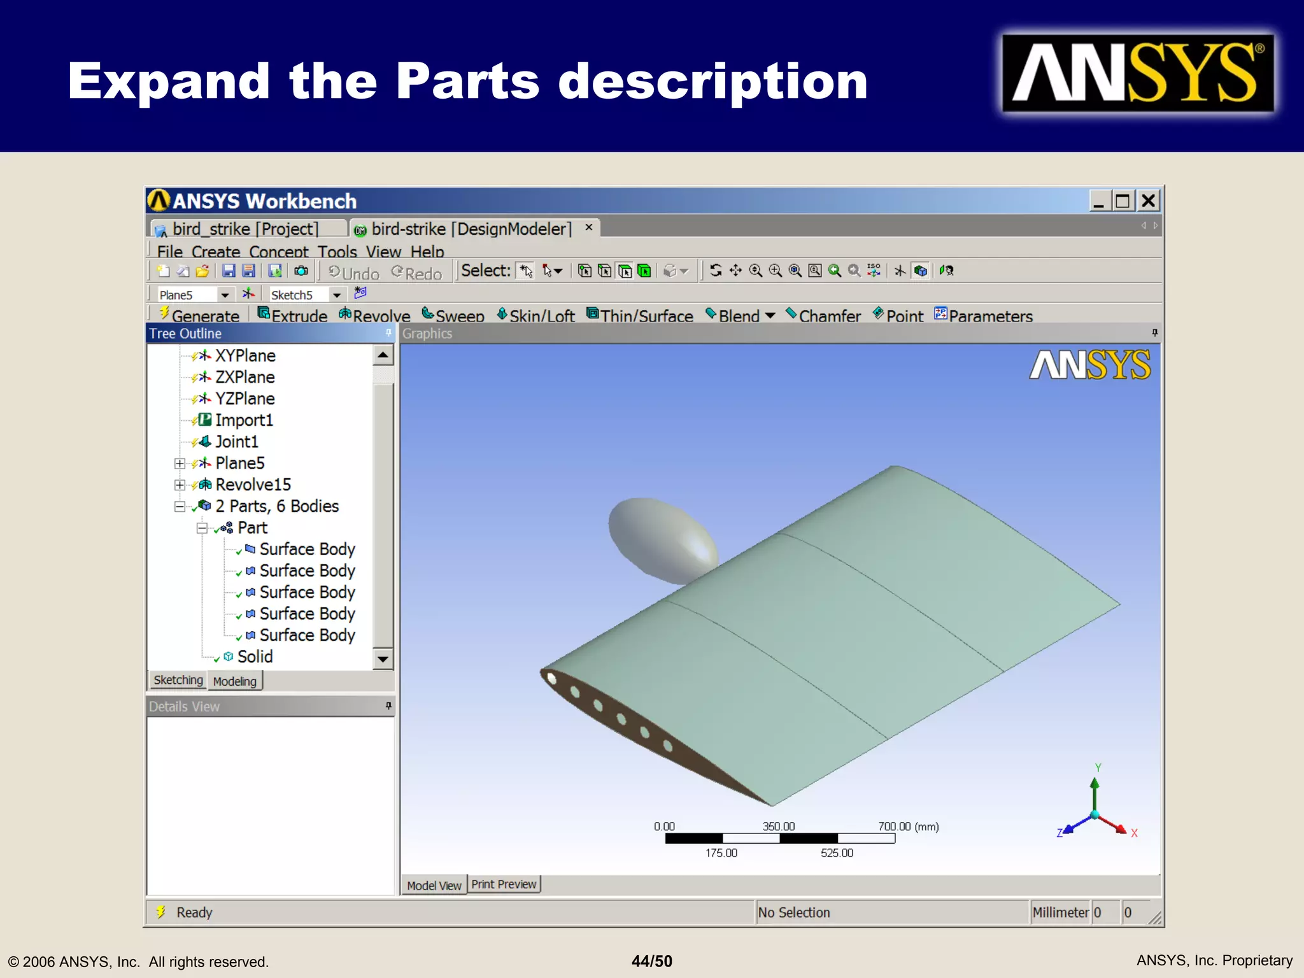Open the Help menu

click(427, 252)
